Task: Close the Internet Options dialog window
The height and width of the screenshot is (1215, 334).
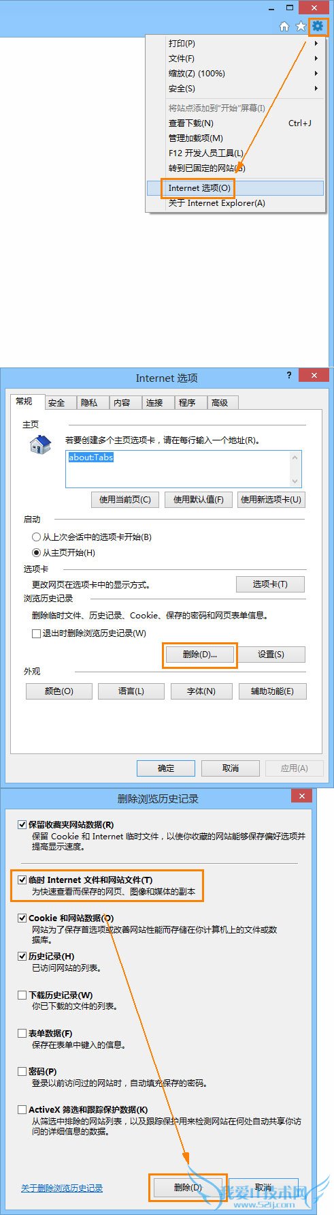Action: click(314, 375)
